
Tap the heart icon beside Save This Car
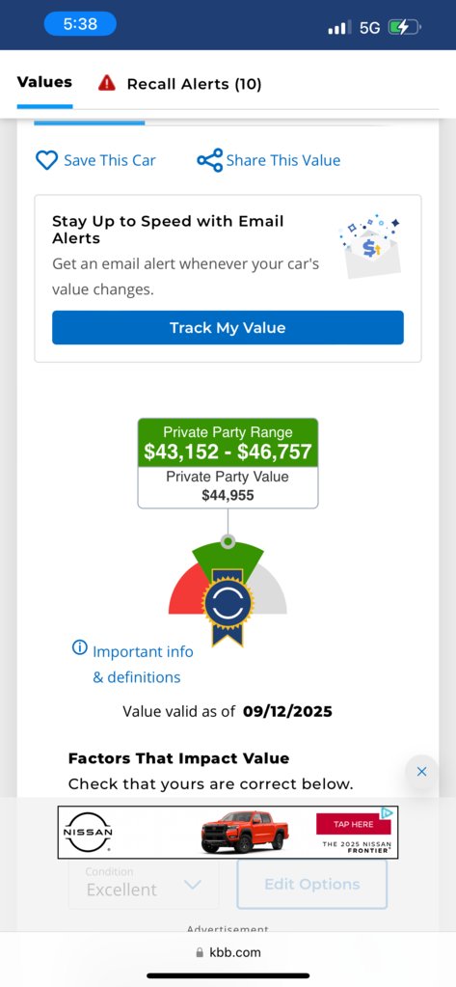pyautogui.click(x=46, y=160)
